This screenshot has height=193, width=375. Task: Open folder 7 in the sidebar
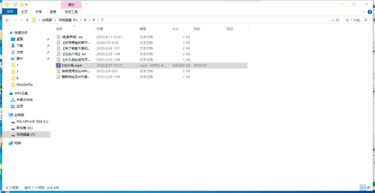17,72
